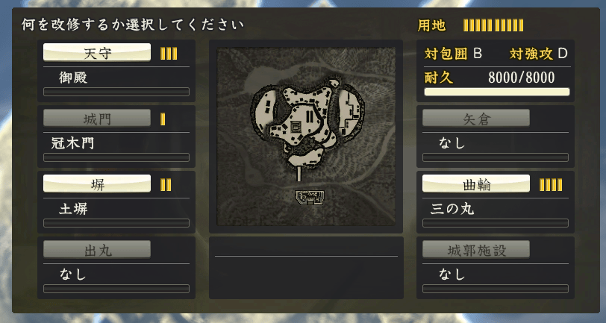Click the 御殿 progress bar
This screenshot has width=606, height=323.
[116, 92]
